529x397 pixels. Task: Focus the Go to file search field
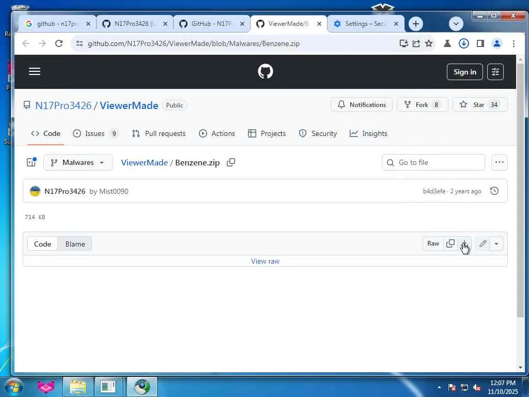coord(433,162)
